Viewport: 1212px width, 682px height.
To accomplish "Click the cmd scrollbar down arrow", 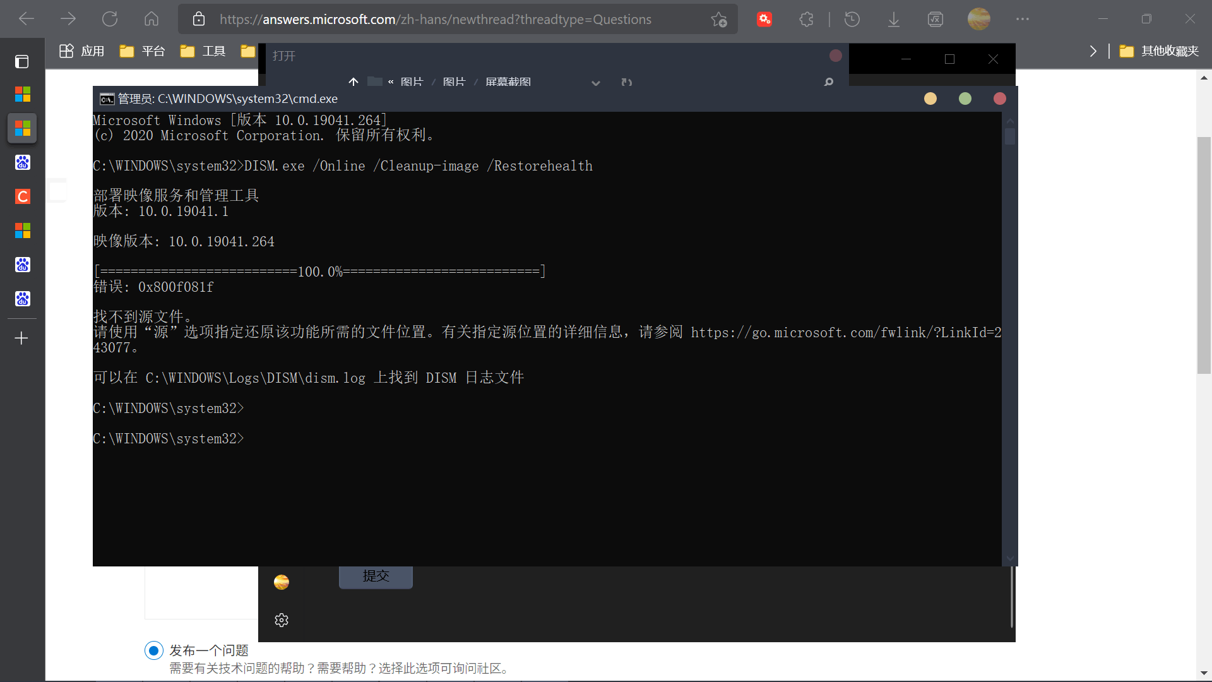I will click(x=1010, y=558).
